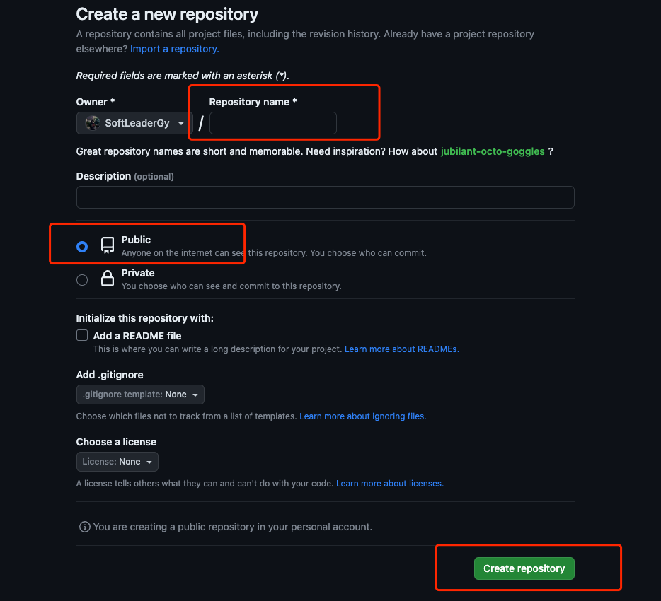Open the Import a repository link
The height and width of the screenshot is (601, 661).
(x=175, y=49)
